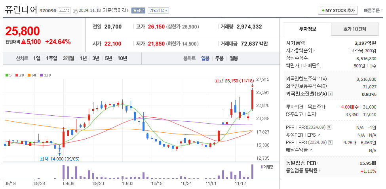Click the 외국인보유주식수 value 71,027
Screen dimensions: 386x189
[369, 86]
